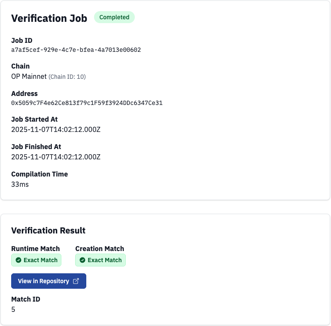This screenshot has height=326, width=331.
Task: Click the Verification Result heading
Action: tap(48, 230)
